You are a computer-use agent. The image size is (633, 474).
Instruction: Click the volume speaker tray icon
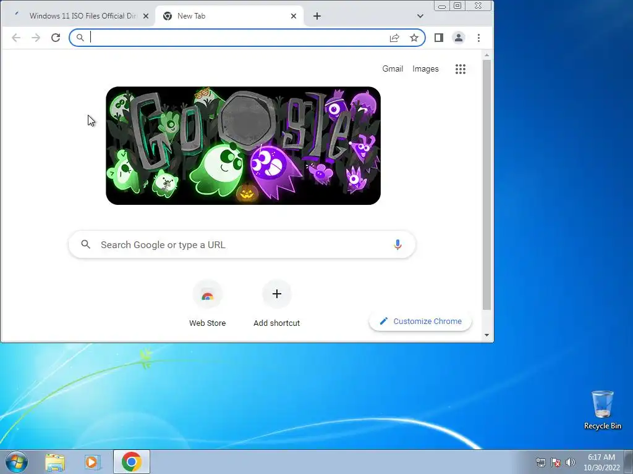(571, 462)
